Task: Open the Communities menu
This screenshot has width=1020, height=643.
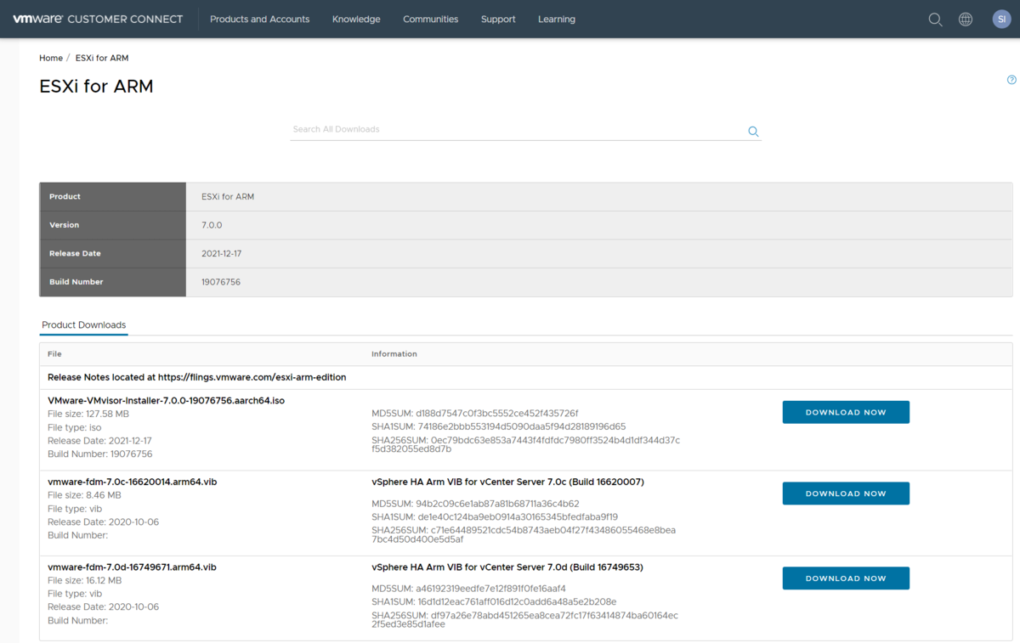Action: point(430,19)
